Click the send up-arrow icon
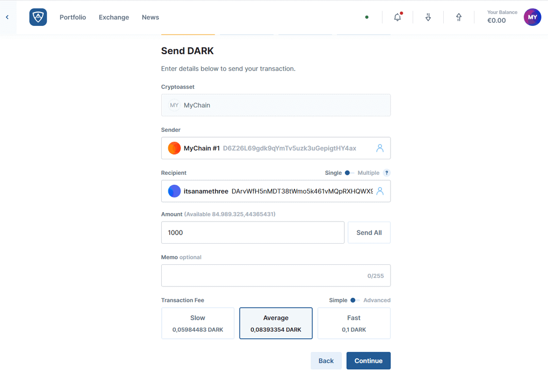This screenshot has width=548, height=377. [458, 17]
